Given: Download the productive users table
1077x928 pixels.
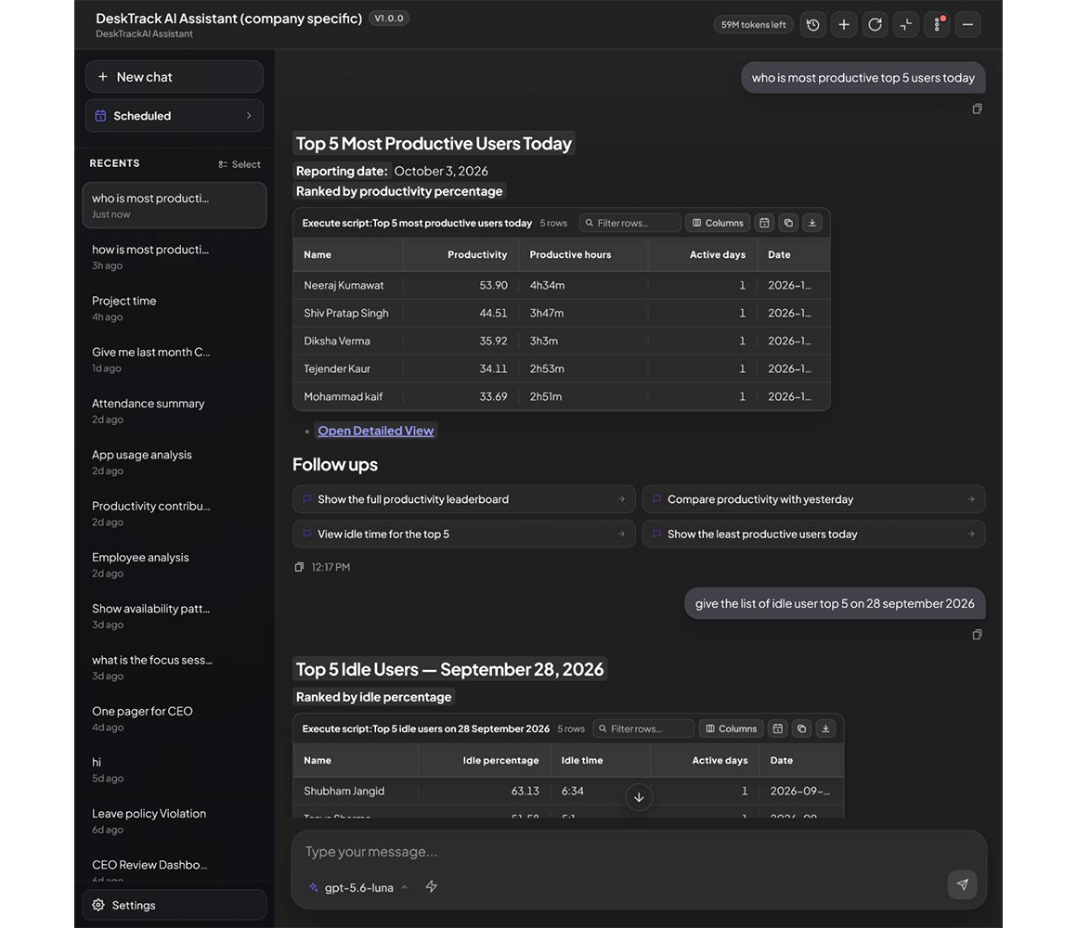Looking at the screenshot, I should coord(812,223).
